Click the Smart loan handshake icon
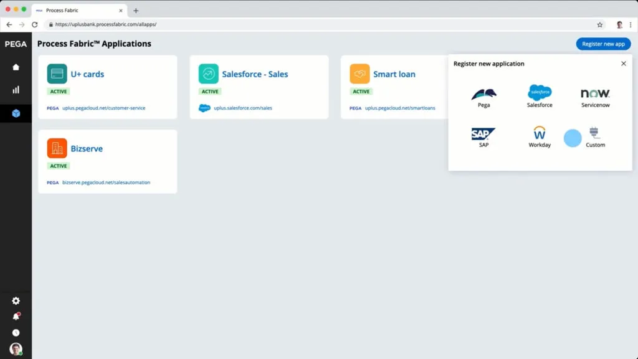This screenshot has width=638, height=359. [359, 74]
